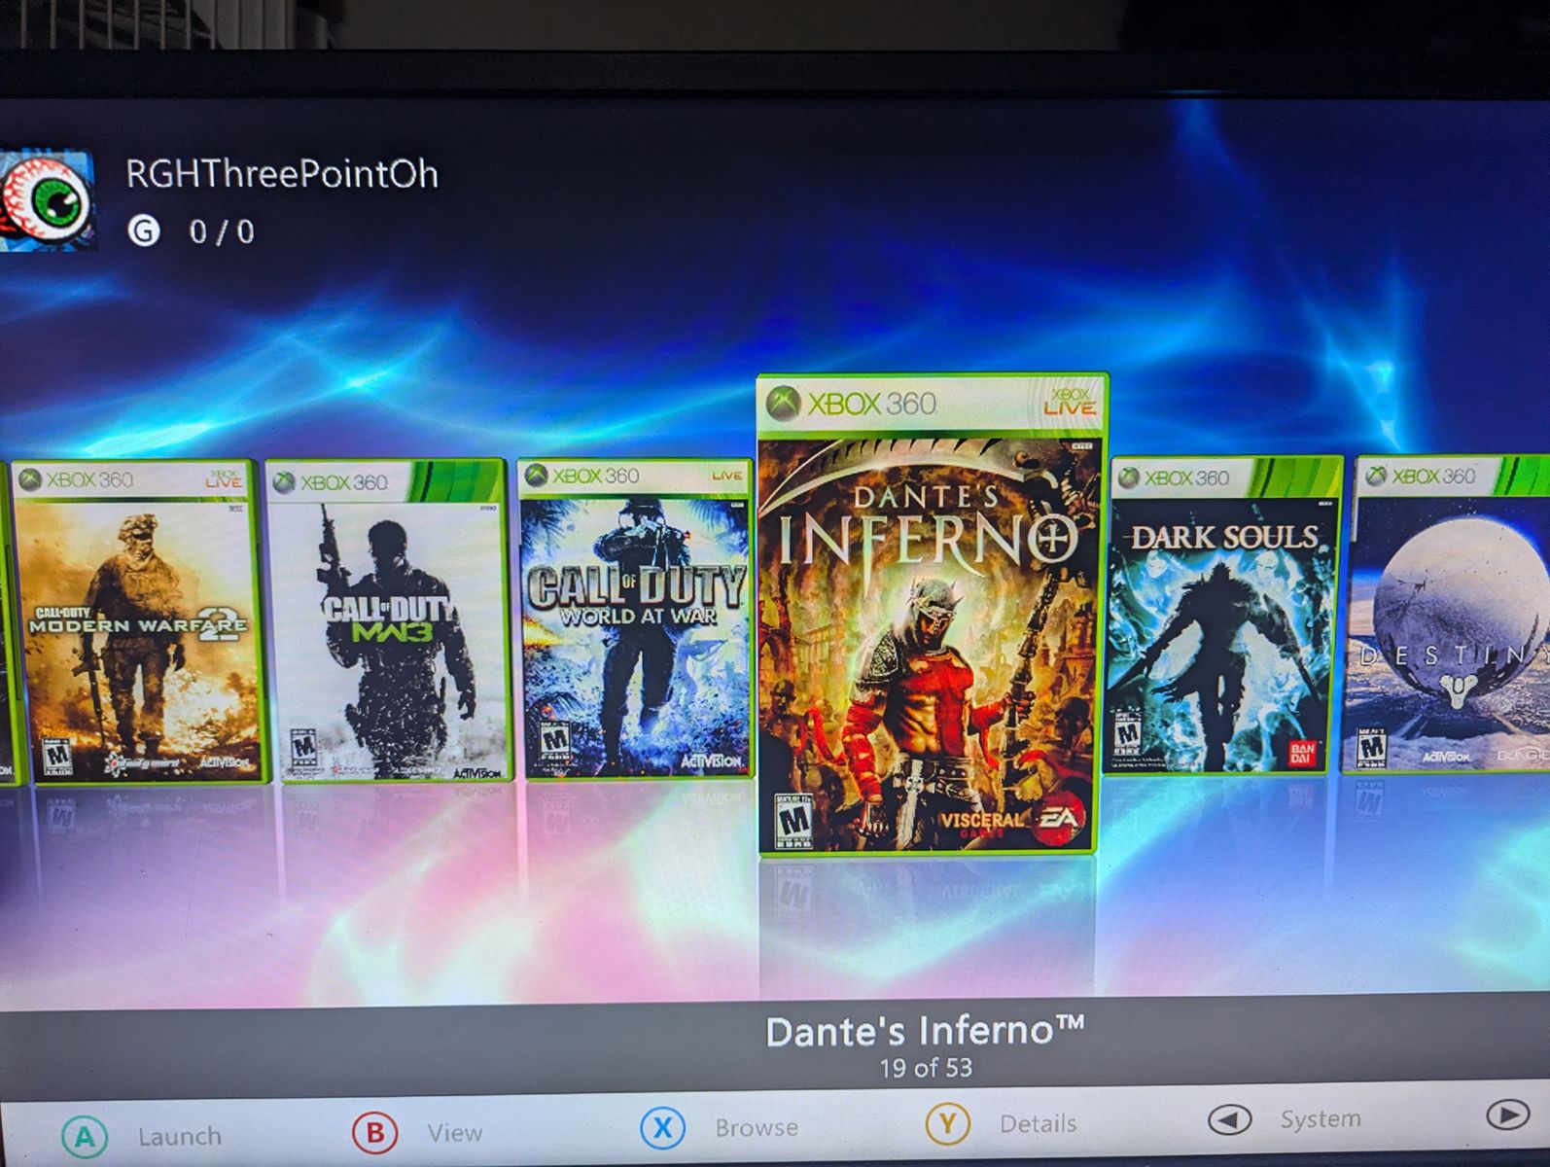Click the gamerscore G icon
1550x1167 pixels.
[x=144, y=231]
